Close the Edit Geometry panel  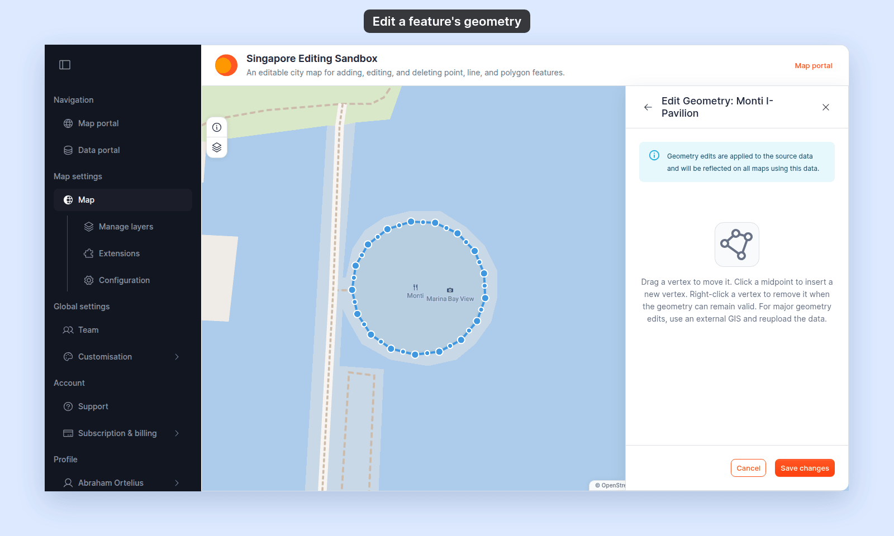[826, 107]
